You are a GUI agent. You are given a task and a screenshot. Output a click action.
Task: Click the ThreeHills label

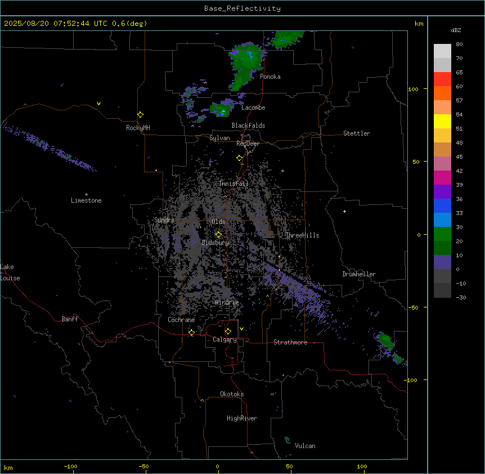302,235
